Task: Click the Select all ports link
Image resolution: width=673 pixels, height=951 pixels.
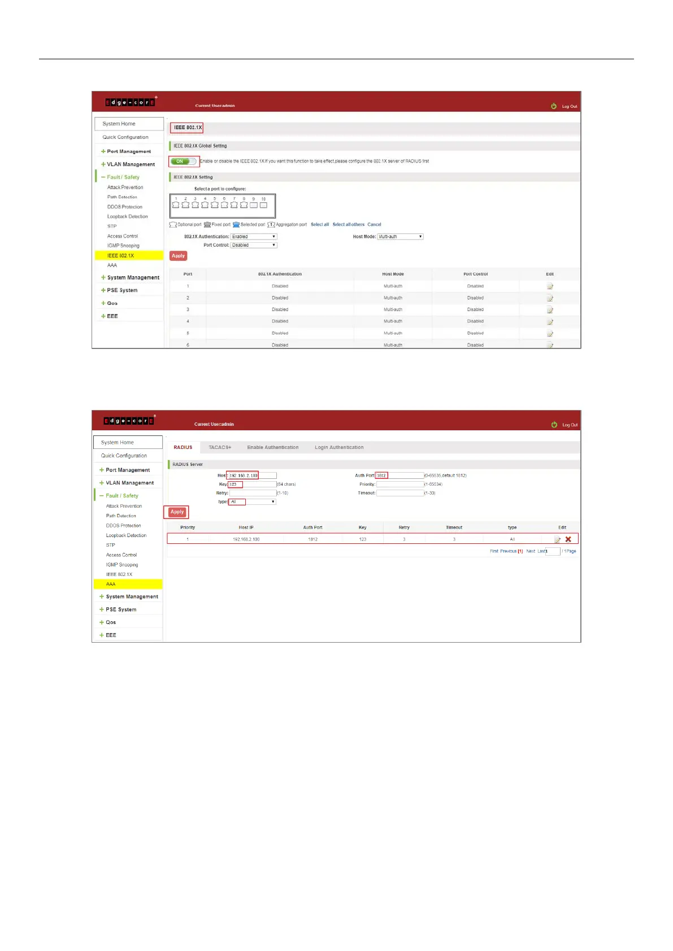Action: [320, 225]
